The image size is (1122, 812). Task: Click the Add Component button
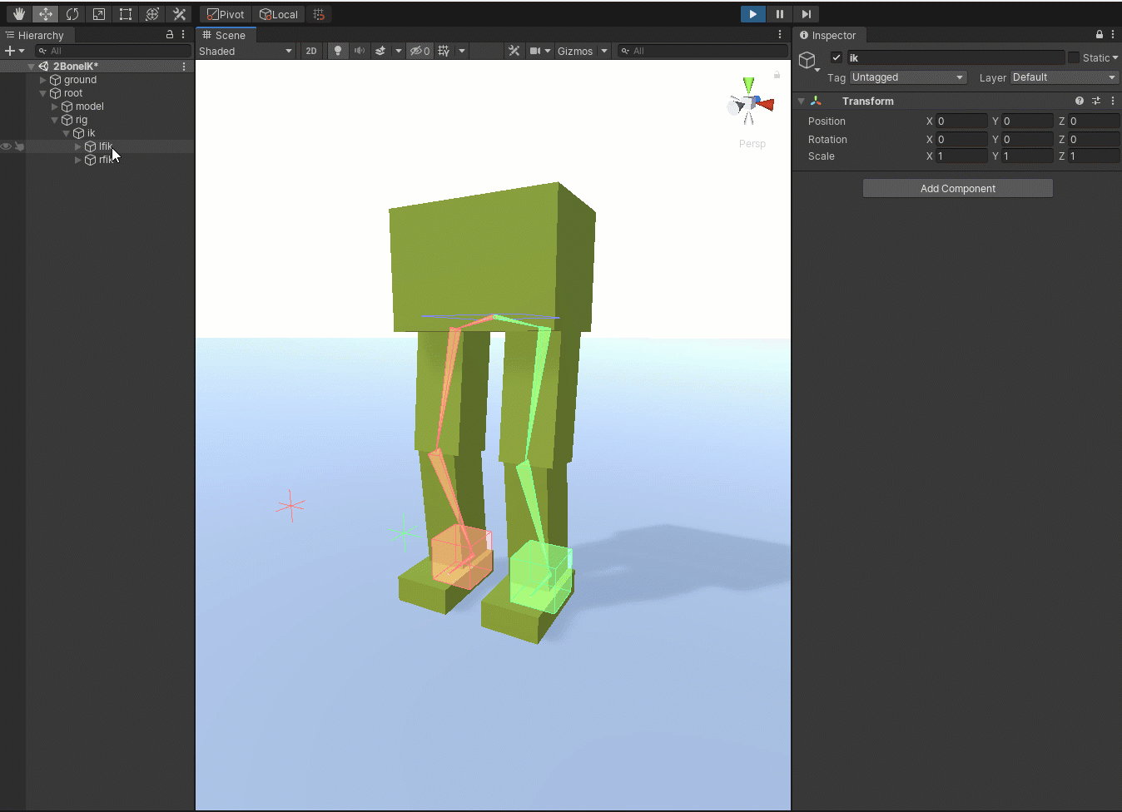(957, 187)
